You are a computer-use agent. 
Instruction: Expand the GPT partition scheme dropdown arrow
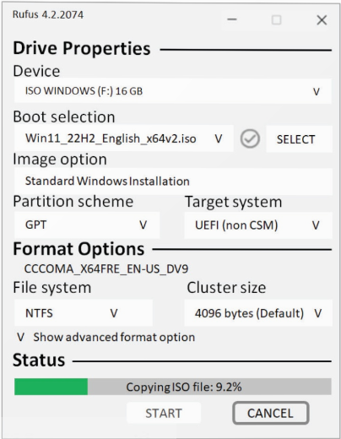click(x=143, y=225)
